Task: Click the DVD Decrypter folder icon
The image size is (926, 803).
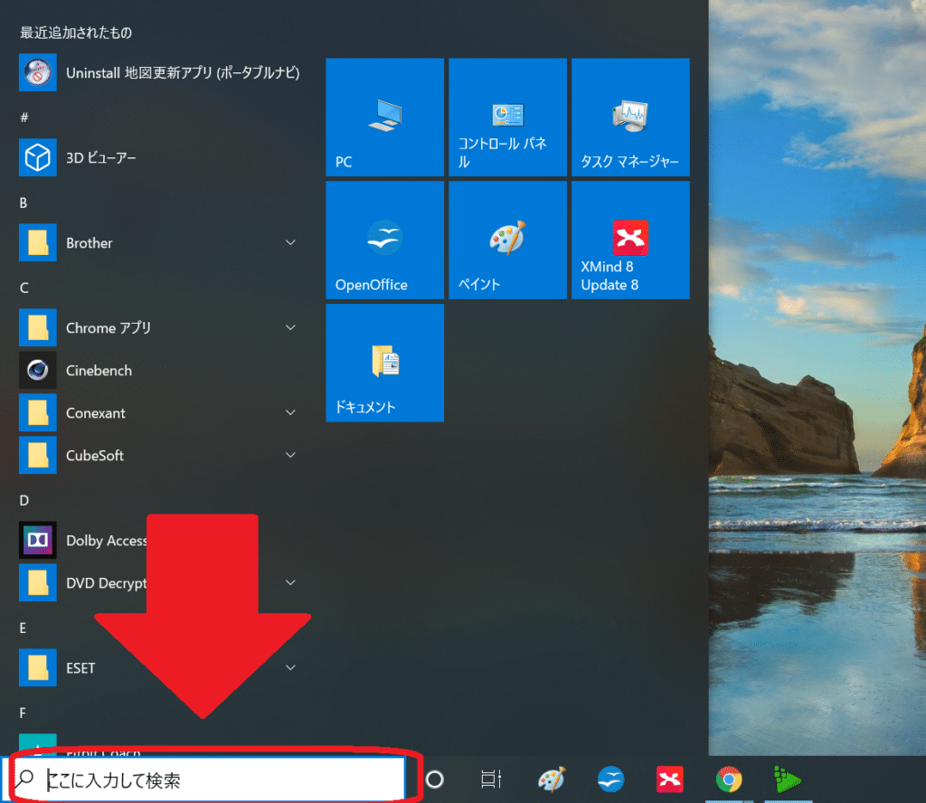Action: point(38,582)
